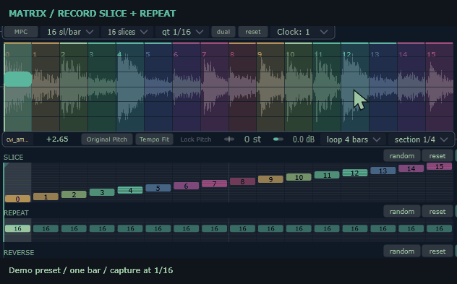Open the qt 1/16 quantize dropdown
Screen dimensions: 457x284
pyautogui.click(x=182, y=32)
